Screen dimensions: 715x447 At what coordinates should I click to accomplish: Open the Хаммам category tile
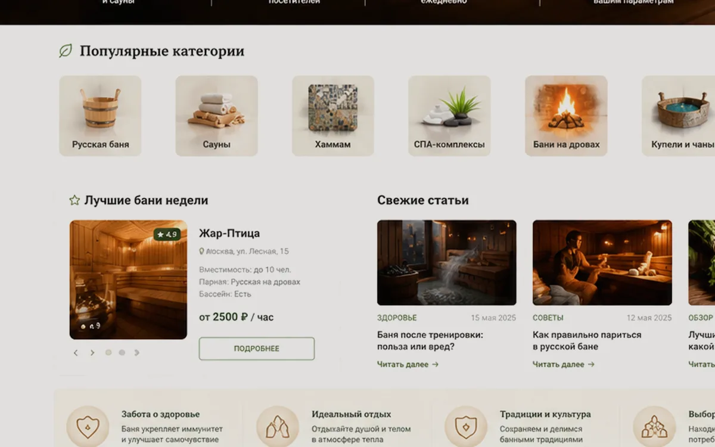click(333, 116)
